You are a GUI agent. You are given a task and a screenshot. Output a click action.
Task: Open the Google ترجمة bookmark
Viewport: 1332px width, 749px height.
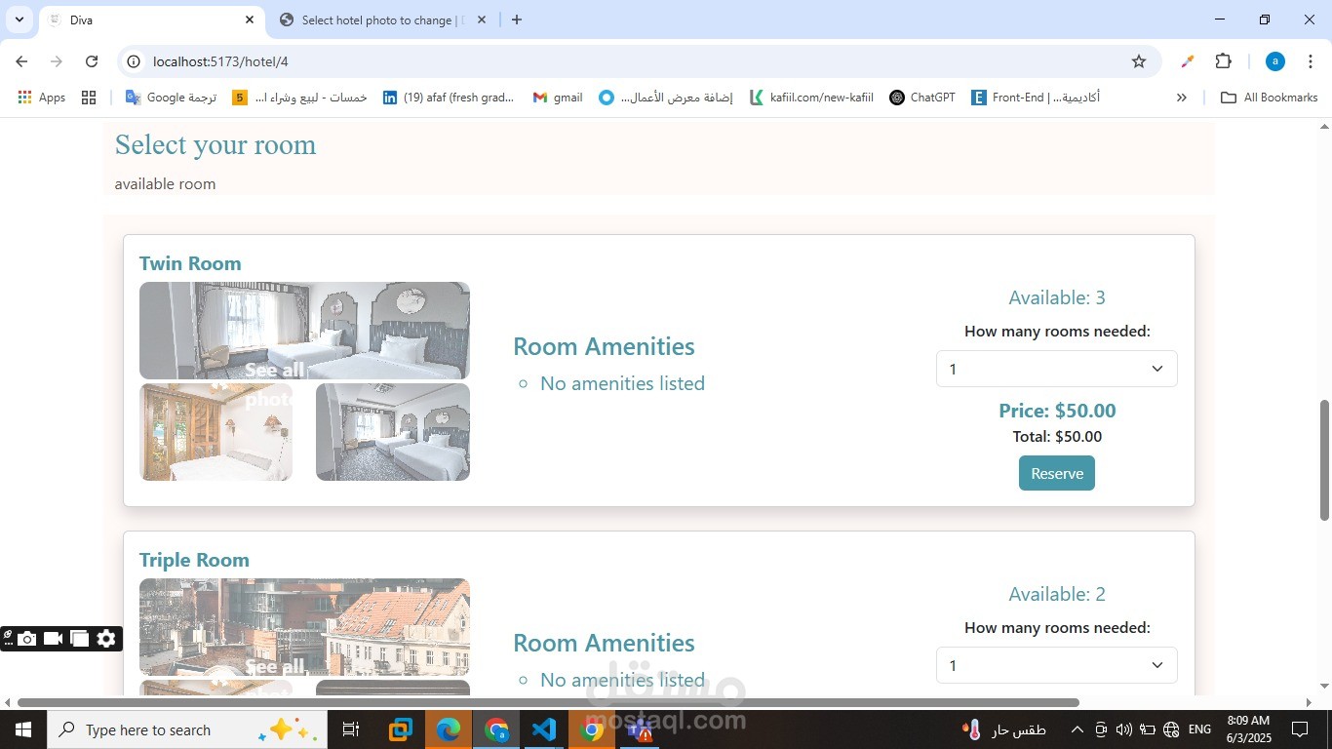coord(171,98)
